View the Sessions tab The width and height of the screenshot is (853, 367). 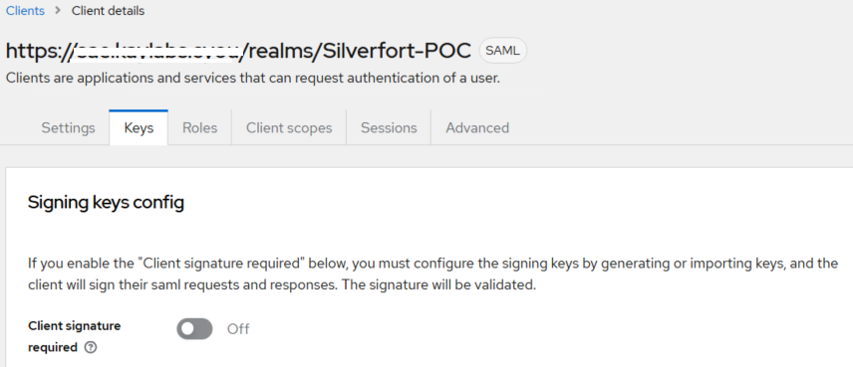click(x=389, y=128)
